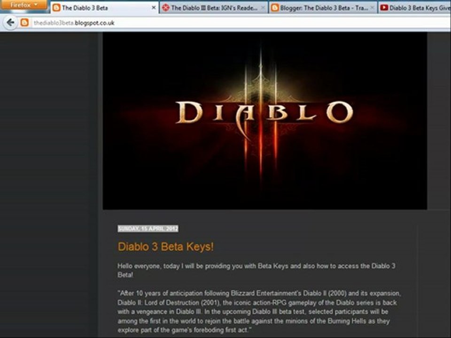Close the Blogger Diablo 3 Beta tab
This screenshot has height=338, width=451.
coord(372,8)
